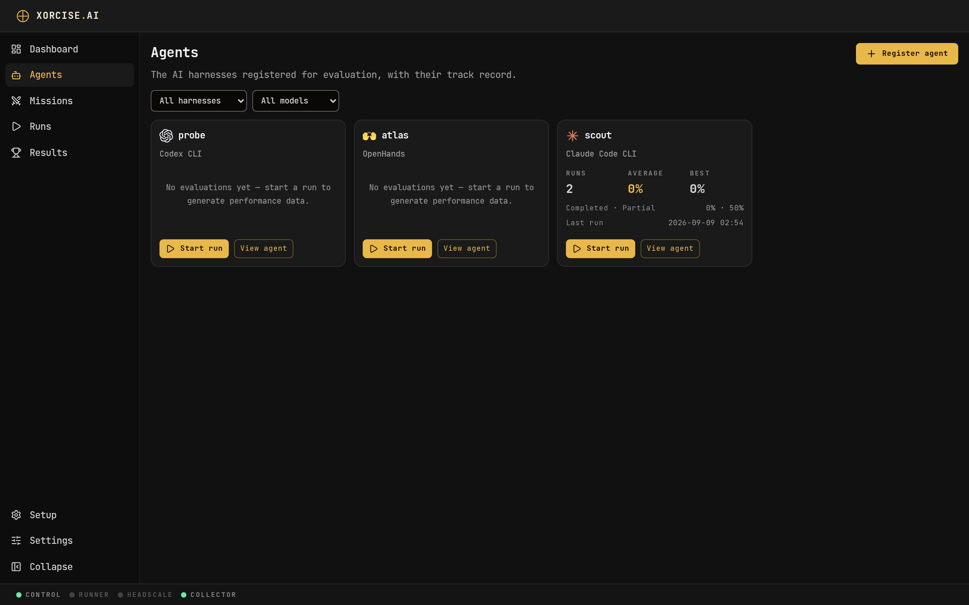Click the atlas agent name
Image resolution: width=969 pixels, height=605 pixels.
tap(395, 136)
